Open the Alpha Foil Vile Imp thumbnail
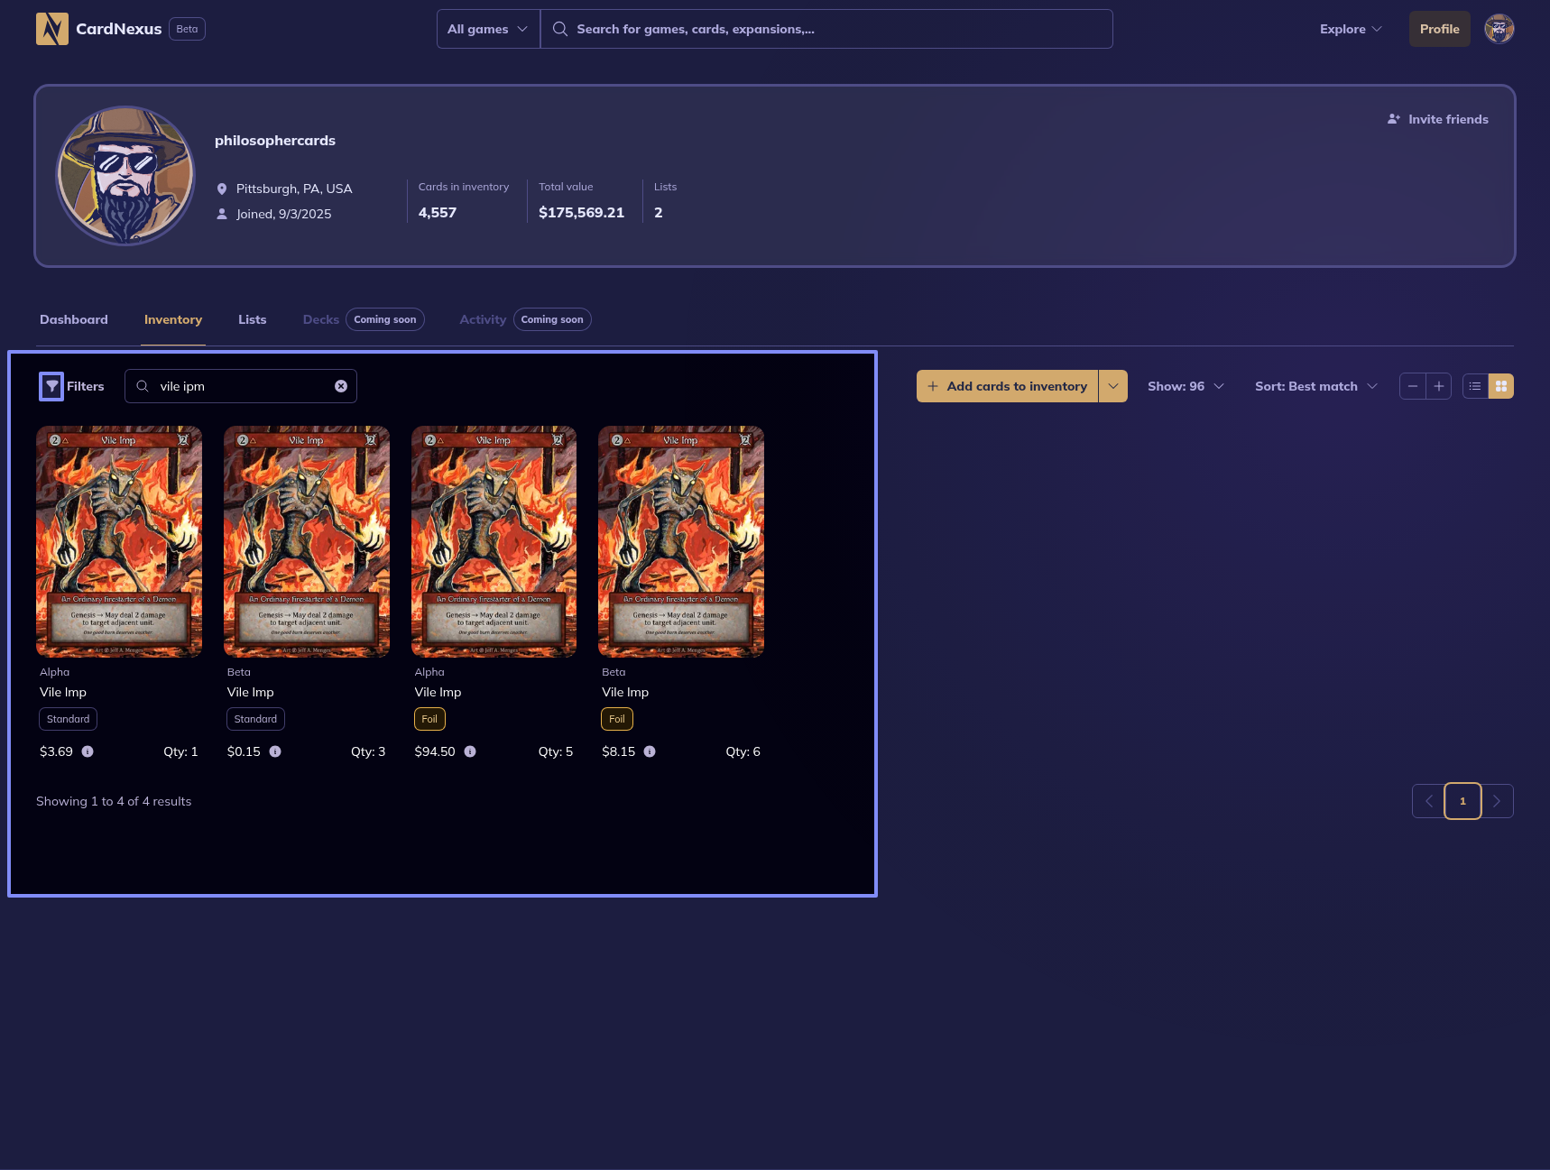The image size is (1550, 1170). pos(494,541)
